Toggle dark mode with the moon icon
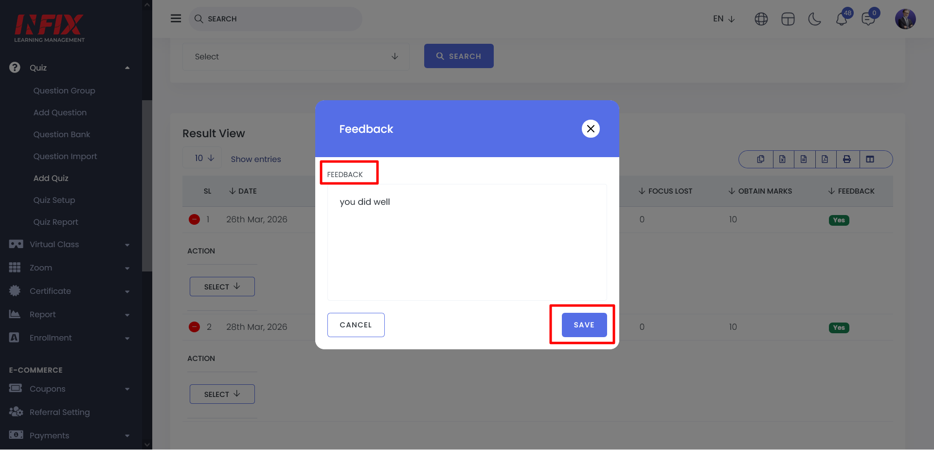This screenshot has height=450, width=934. [x=814, y=19]
